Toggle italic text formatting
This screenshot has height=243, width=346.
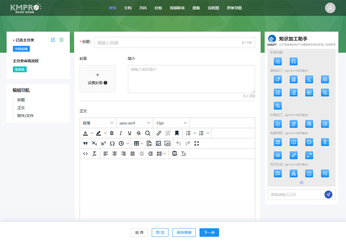(x=121, y=133)
